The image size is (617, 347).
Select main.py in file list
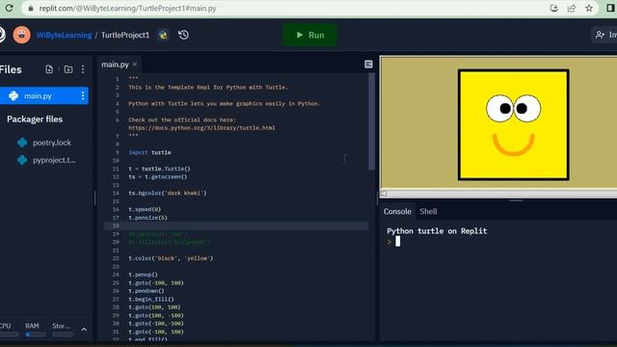(43, 95)
